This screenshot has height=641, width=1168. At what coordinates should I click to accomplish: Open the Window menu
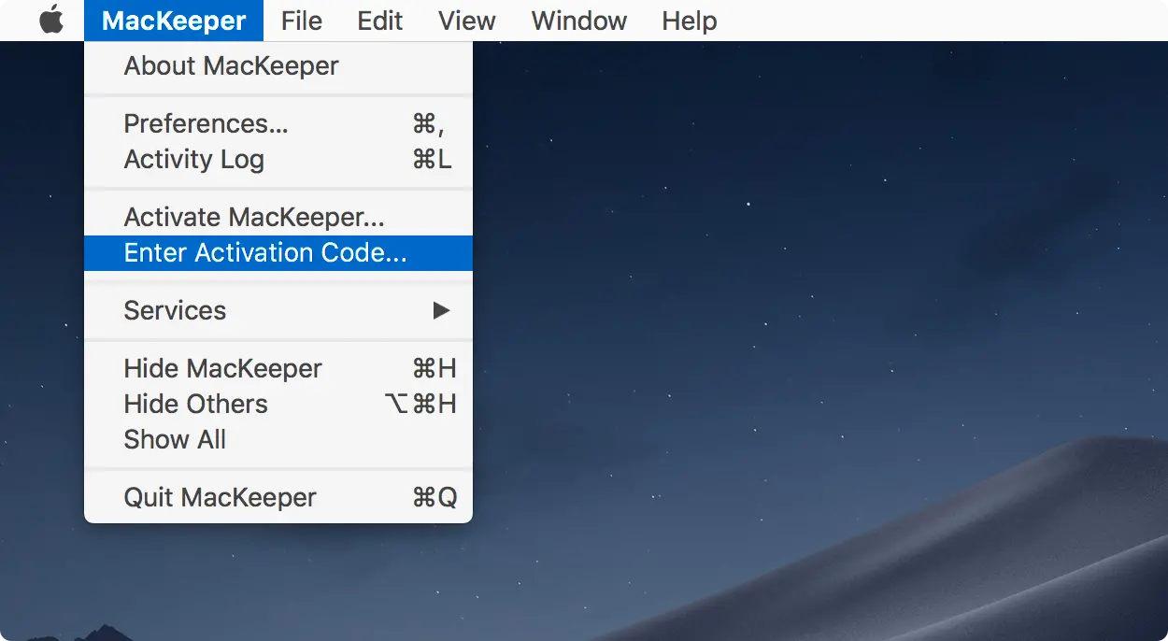pyautogui.click(x=579, y=21)
